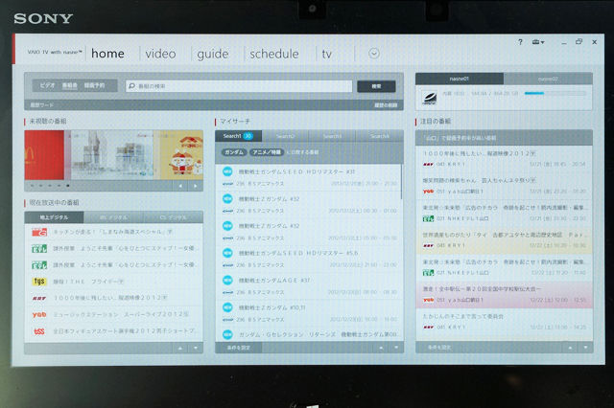Select the CS デジタル broadcast tab

tap(173, 217)
